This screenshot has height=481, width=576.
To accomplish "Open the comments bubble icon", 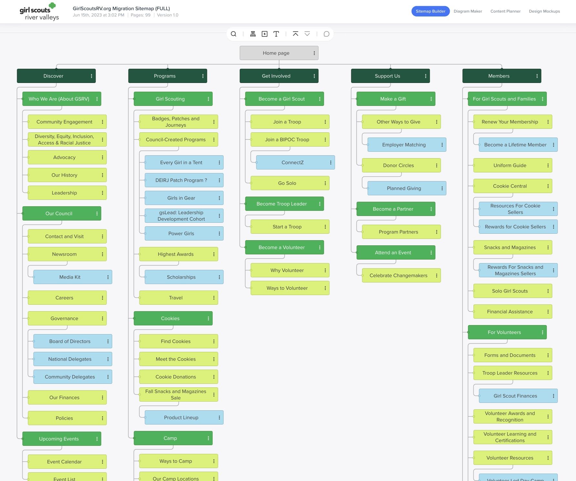I will click(x=326, y=34).
